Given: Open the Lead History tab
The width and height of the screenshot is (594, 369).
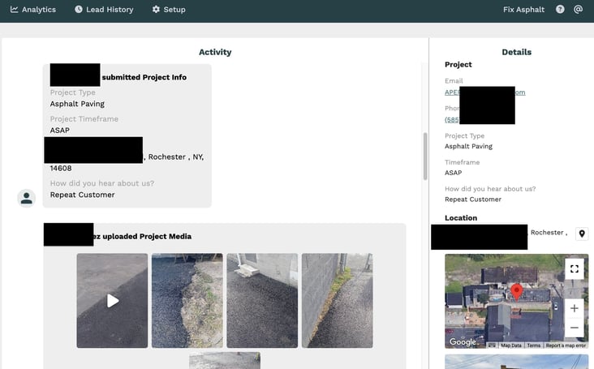Looking at the screenshot, I should pyautogui.click(x=103, y=10).
